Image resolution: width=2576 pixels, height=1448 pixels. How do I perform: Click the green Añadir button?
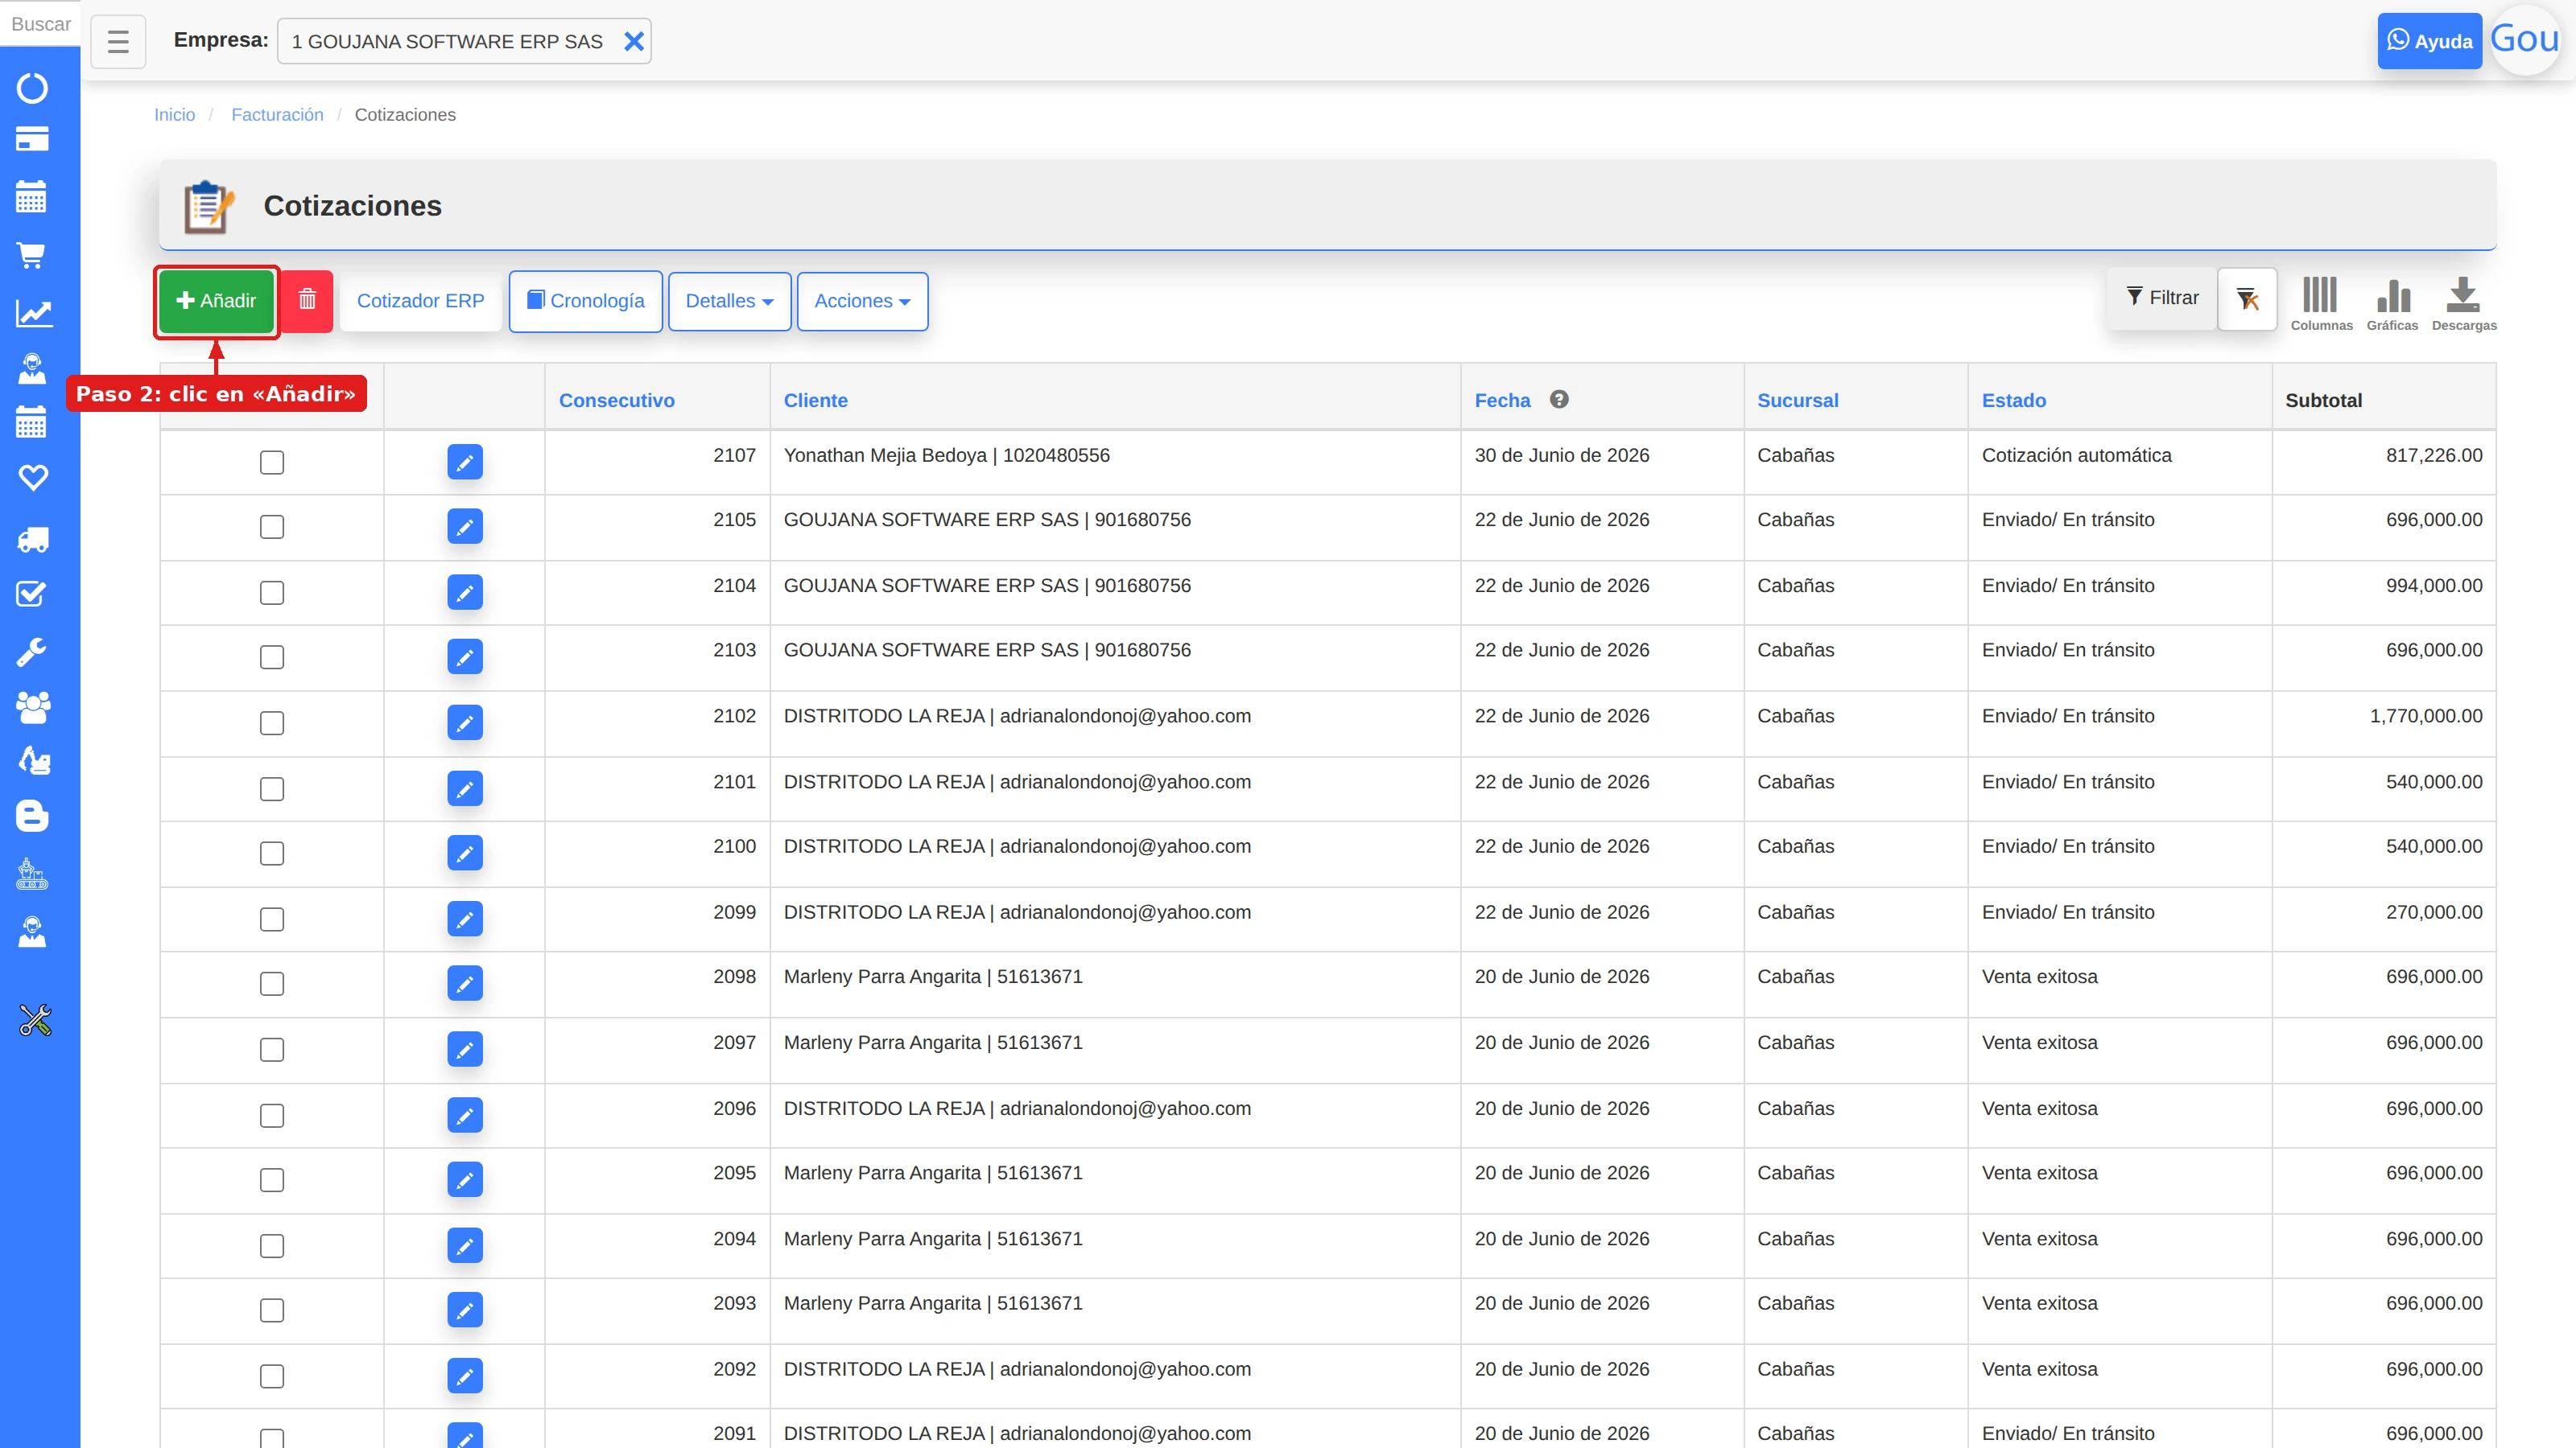click(216, 301)
